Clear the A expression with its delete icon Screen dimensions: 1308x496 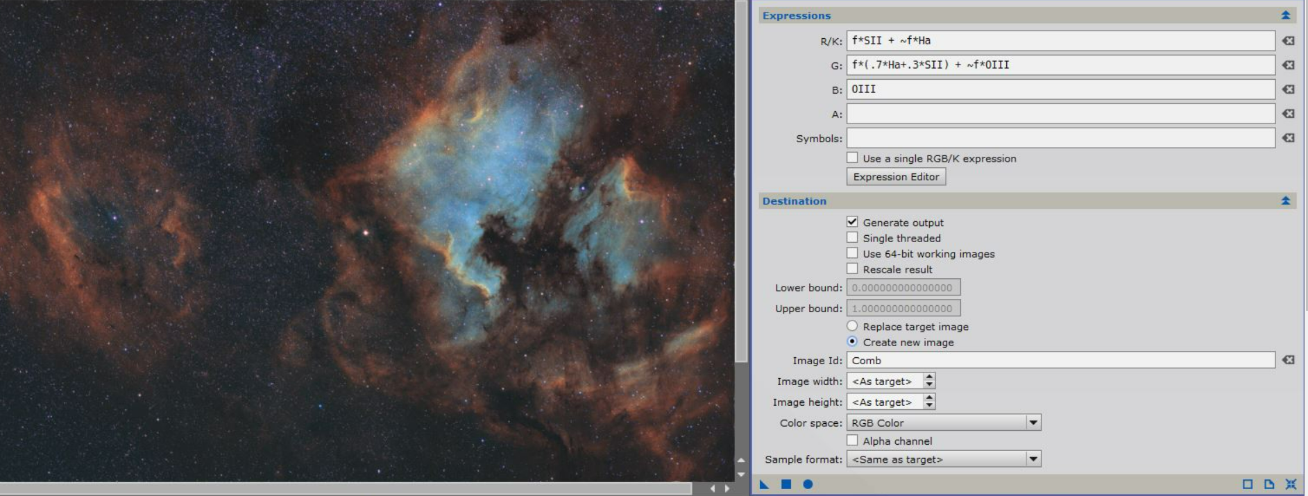[1288, 114]
